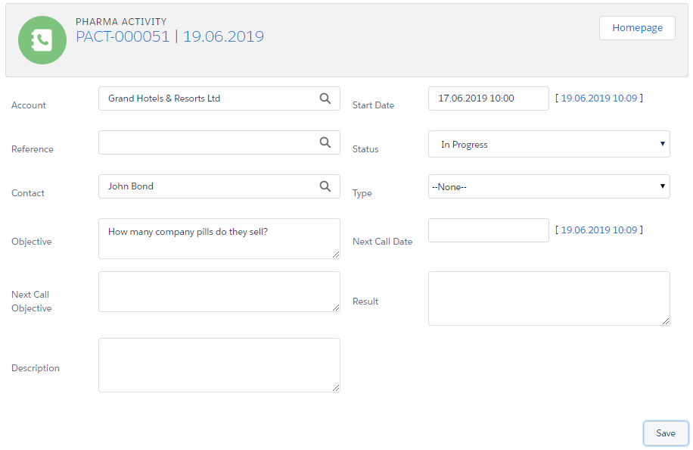Click the date link beside Next Call Date

598,230
